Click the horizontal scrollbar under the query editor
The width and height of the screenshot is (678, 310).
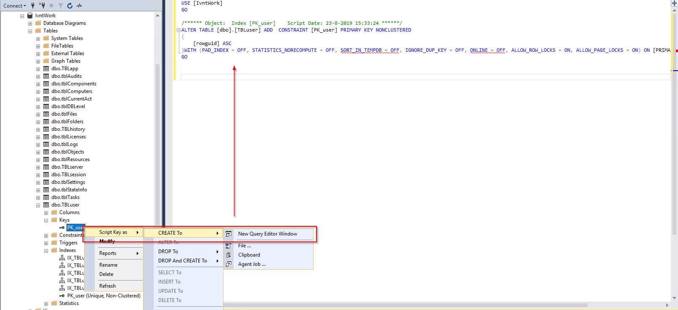click(x=404, y=305)
